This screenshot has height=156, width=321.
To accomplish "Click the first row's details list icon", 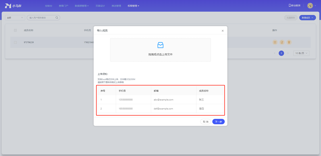I will click(x=275, y=42).
